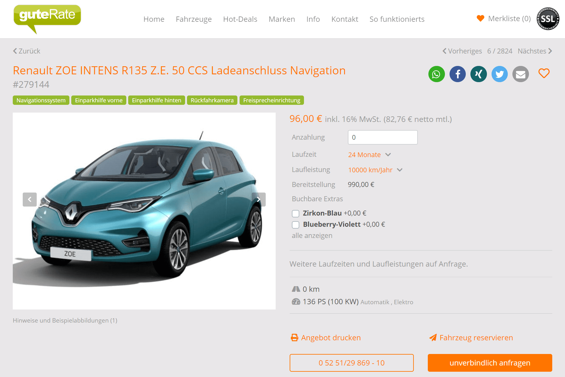The height and width of the screenshot is (377, 565).
Task: Send the listing by email icon
Action: coord(521,74)
